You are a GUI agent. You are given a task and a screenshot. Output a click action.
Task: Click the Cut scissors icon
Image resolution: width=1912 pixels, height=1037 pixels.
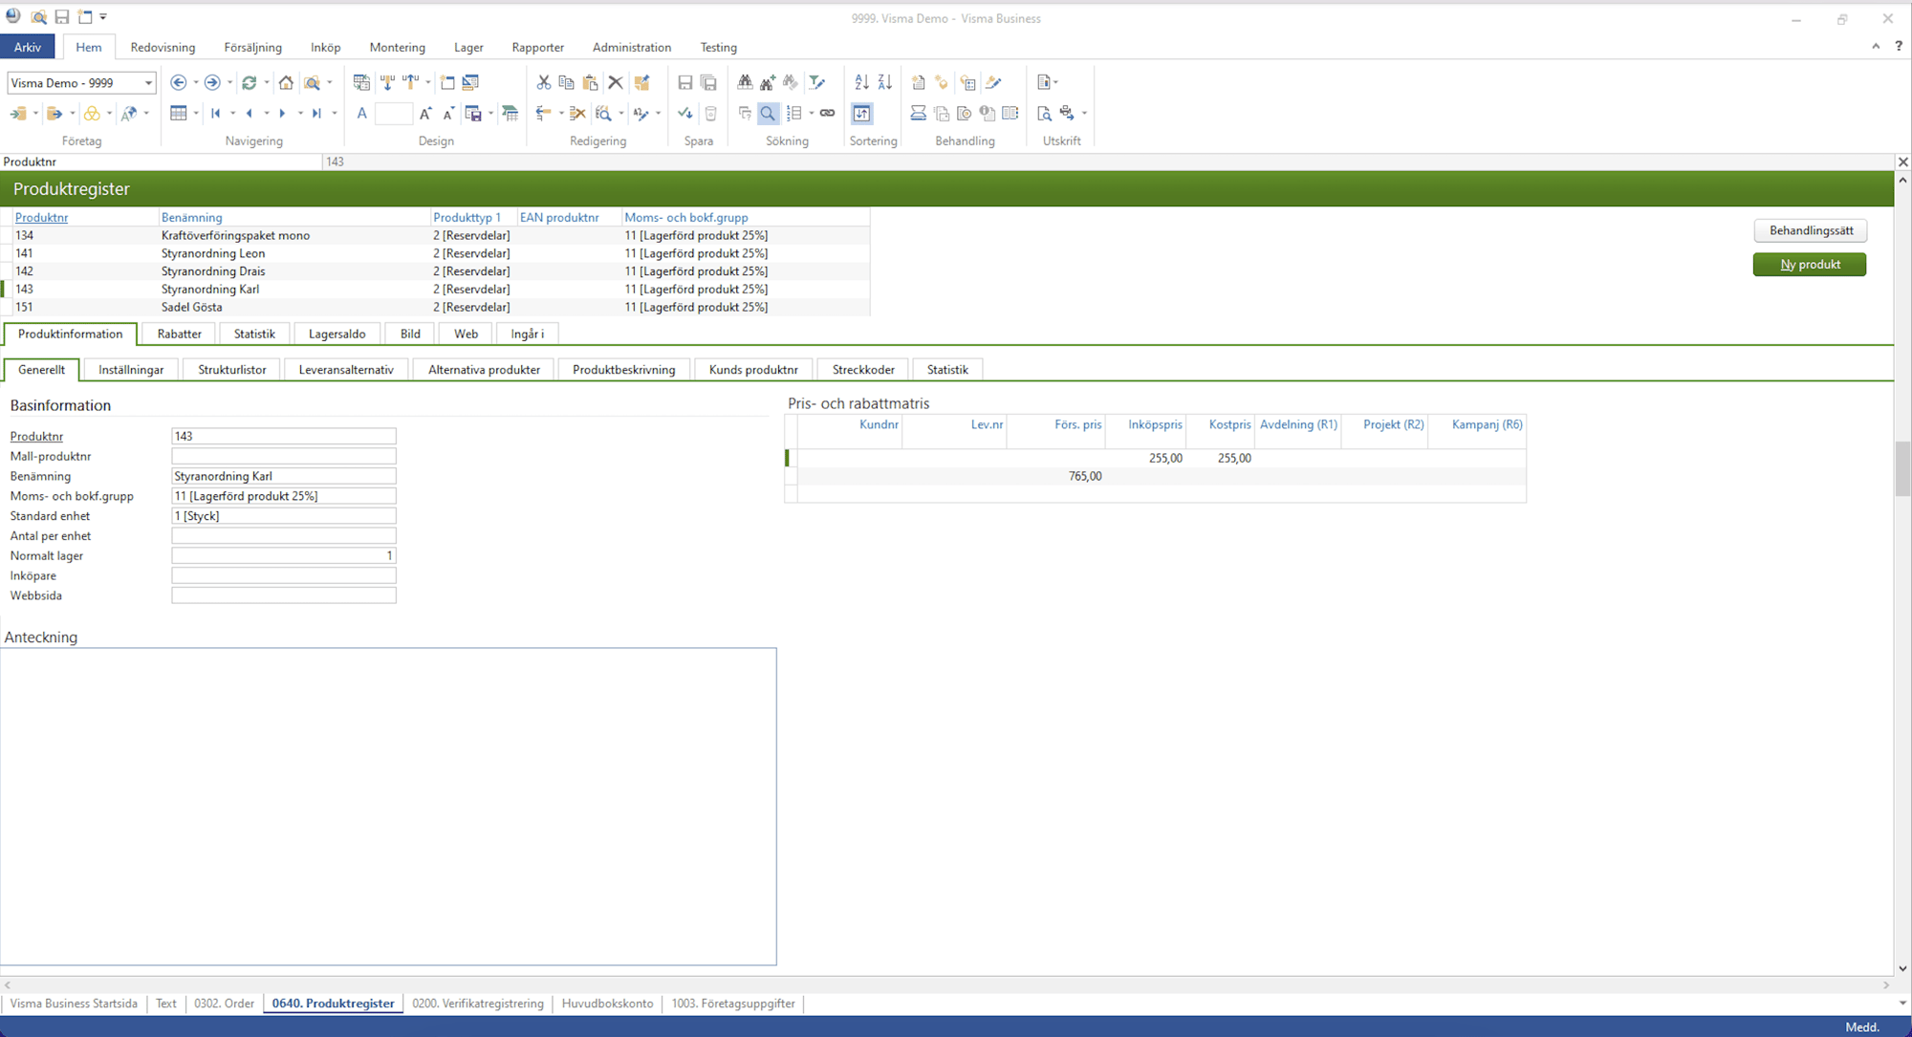pos(543,83)
